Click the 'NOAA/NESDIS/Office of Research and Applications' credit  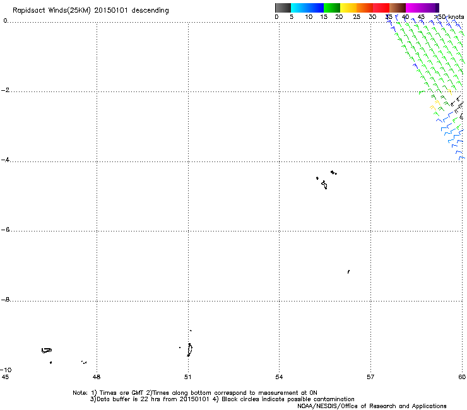coord(372,406)
